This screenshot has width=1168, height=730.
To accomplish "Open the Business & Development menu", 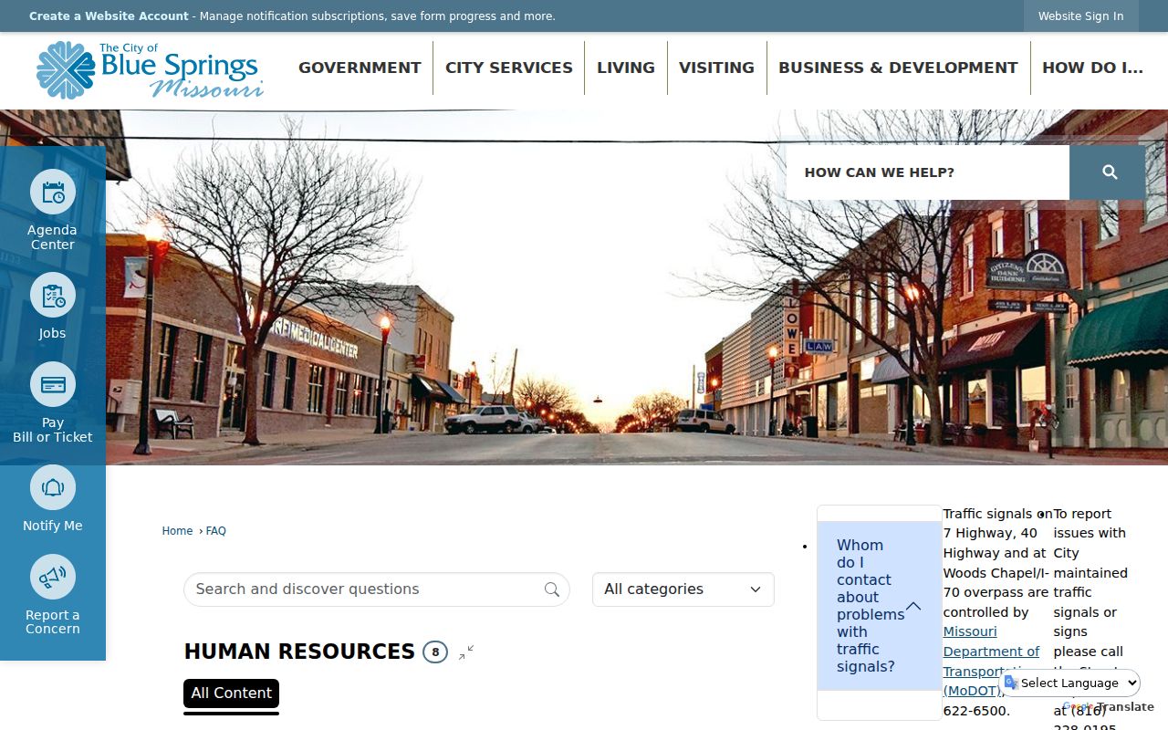I will click(x=898, y=68).
